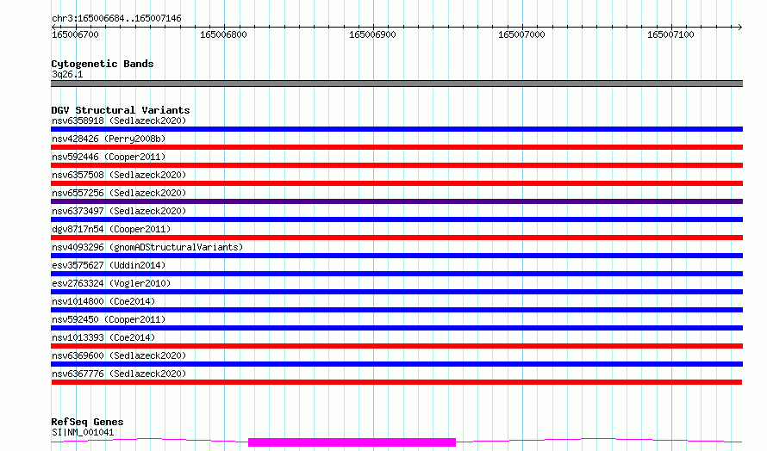Select the red bar for nsv6367776
Screen dimensions: 767x451
click(396, 382)
